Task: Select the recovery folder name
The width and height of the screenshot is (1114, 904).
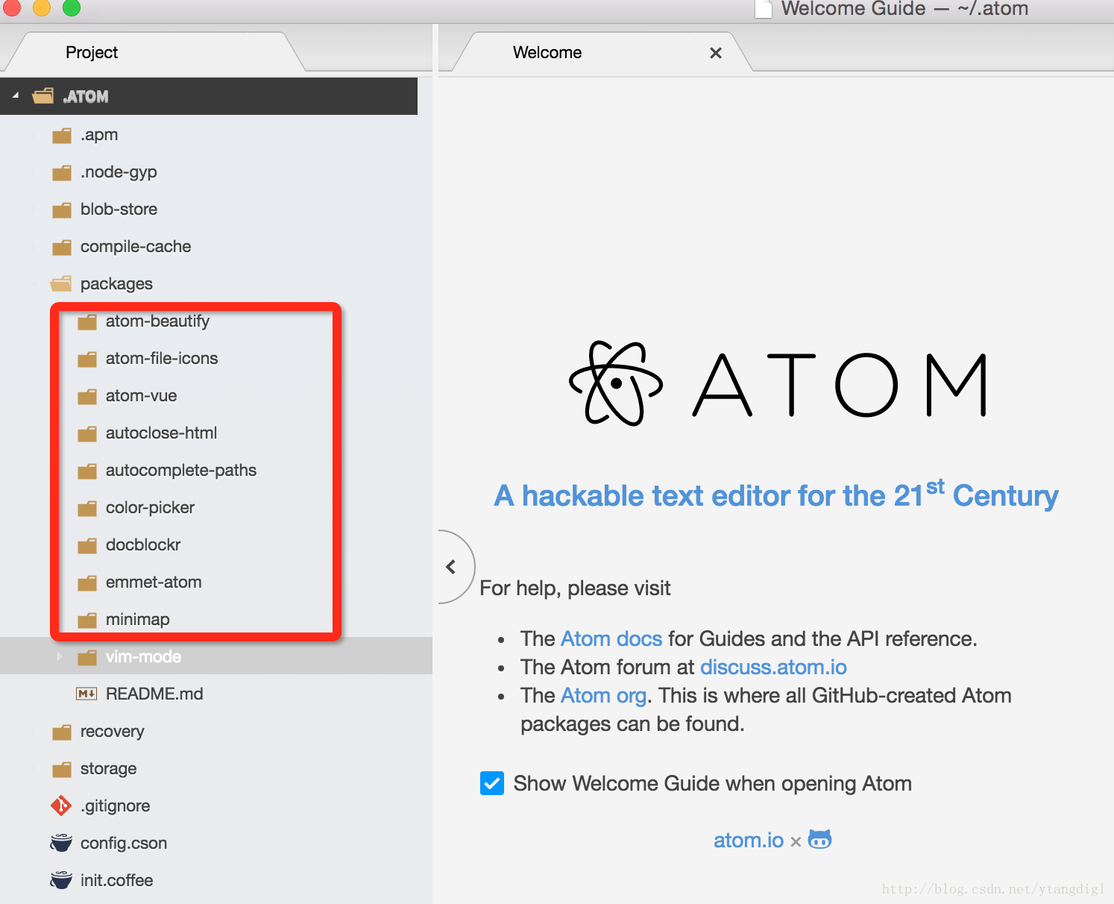Action: tap(112, 732)
